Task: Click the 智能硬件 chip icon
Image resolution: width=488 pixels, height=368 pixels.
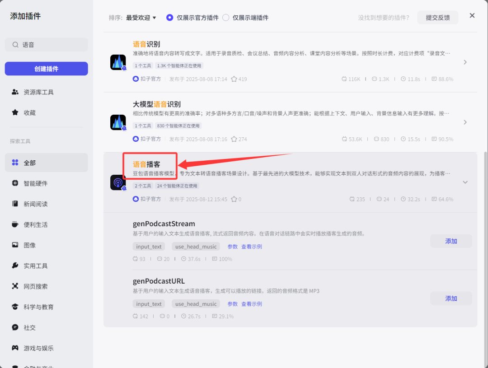Action: click(x=15, y=183)
